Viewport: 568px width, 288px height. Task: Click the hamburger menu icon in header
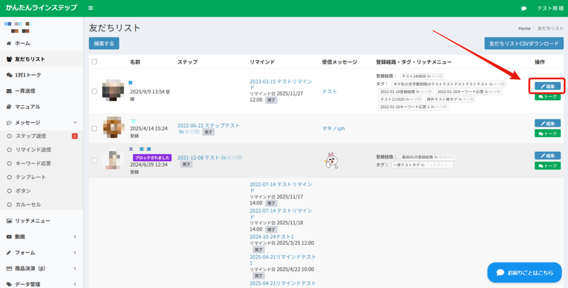91,8
